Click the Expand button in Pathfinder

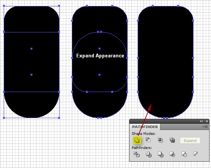click(190, 141)
